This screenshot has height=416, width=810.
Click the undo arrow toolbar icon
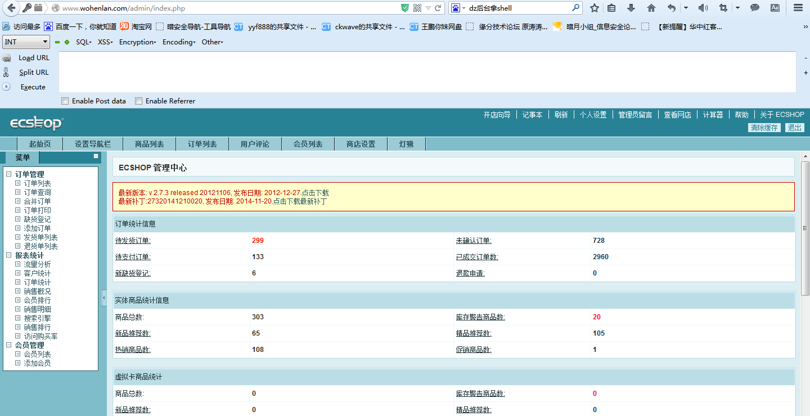pos(672,8)
